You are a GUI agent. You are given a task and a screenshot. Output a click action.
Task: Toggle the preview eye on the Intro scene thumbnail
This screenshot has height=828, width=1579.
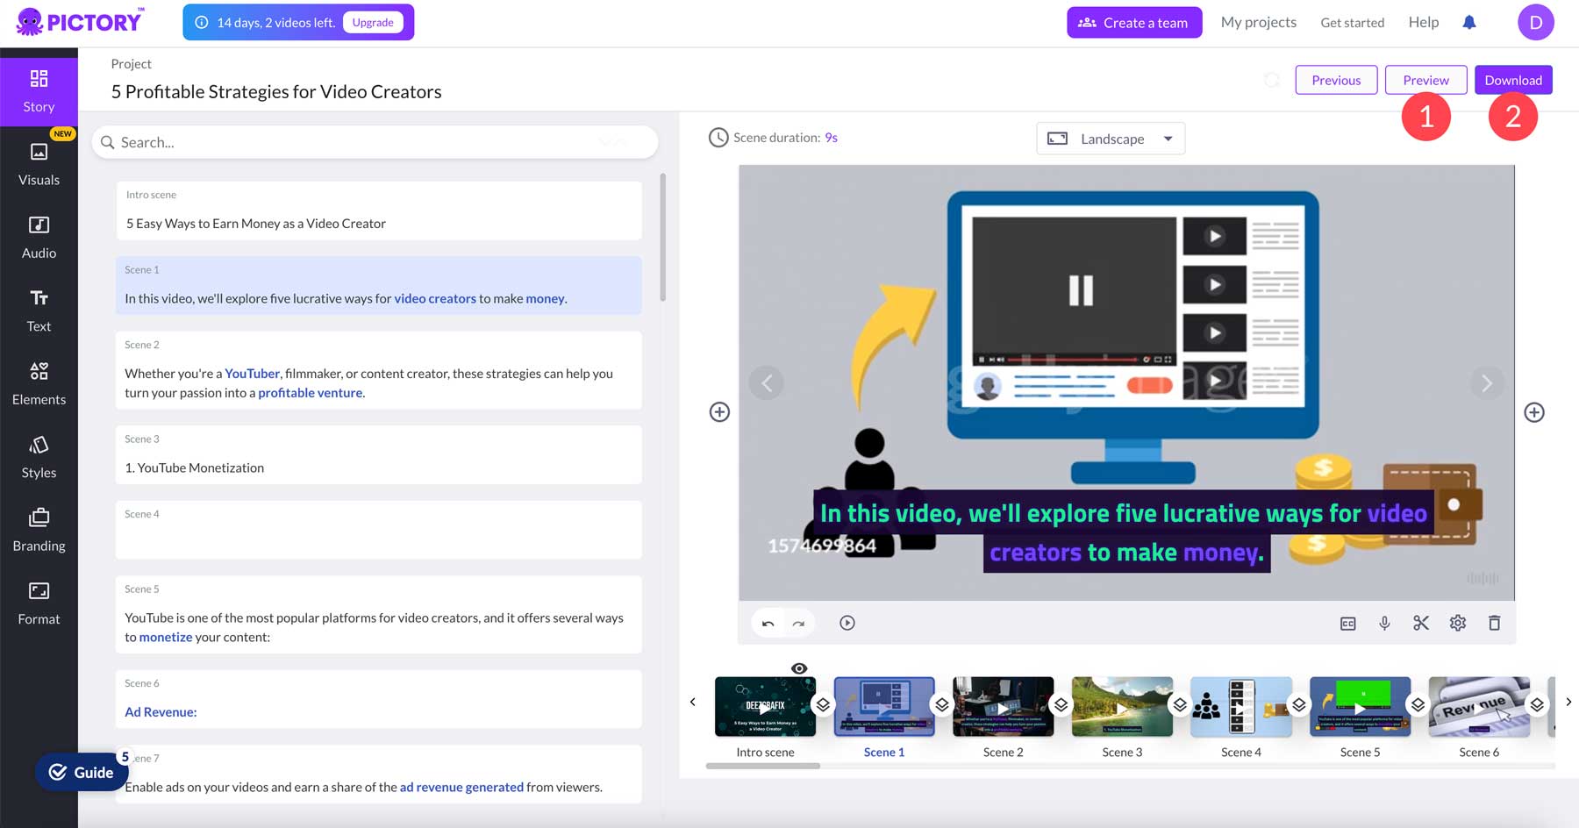(798, 667)
